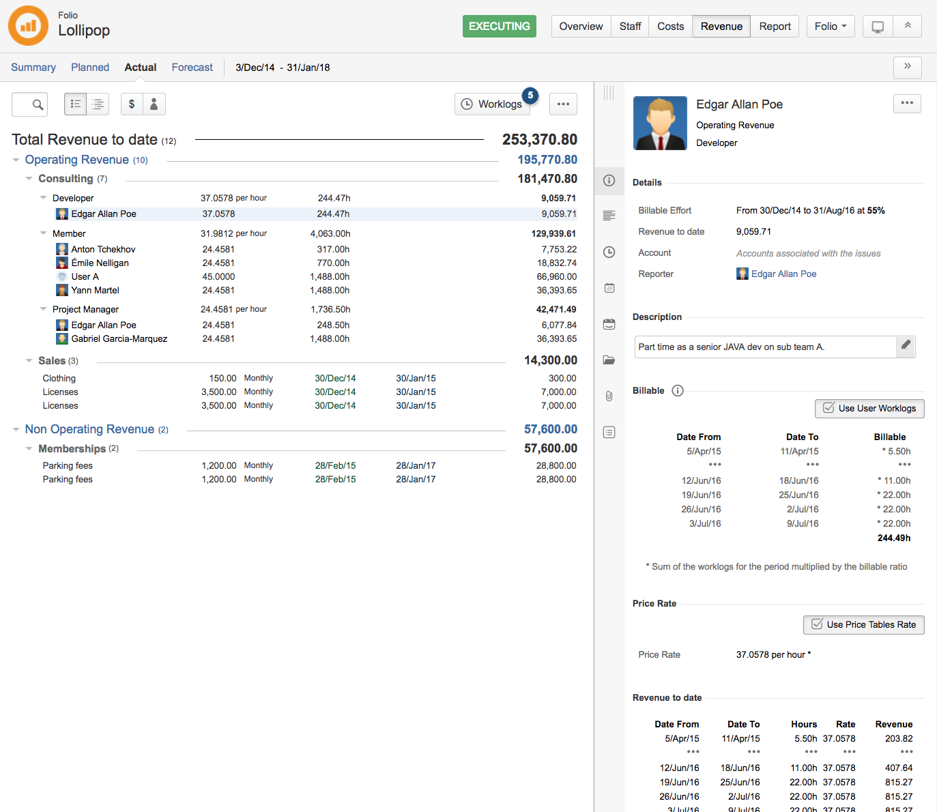The height and width of the screenshot is (812, 937).
Task: Switch to flat list view icon
Action: tap(76, 104)
